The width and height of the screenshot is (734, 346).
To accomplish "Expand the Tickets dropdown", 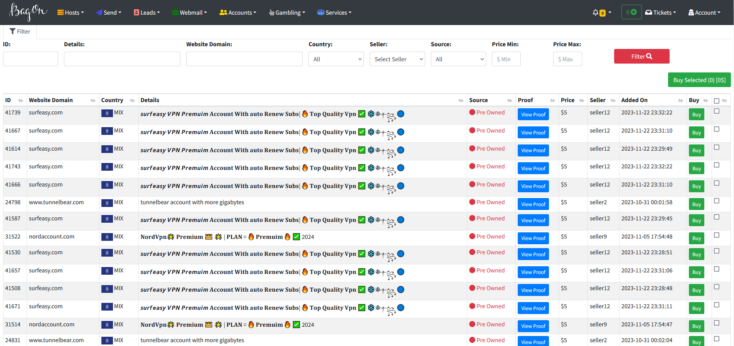I will pos(660,13).
